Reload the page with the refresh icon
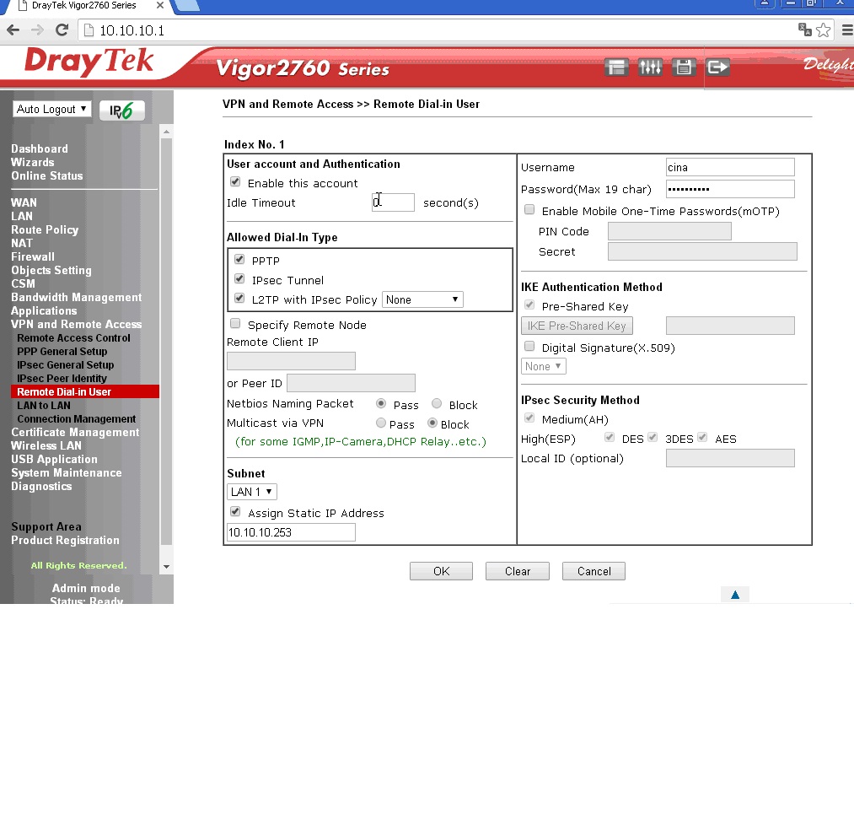The width and height of the screenshot is (854, 814). [x=62, y=30]
